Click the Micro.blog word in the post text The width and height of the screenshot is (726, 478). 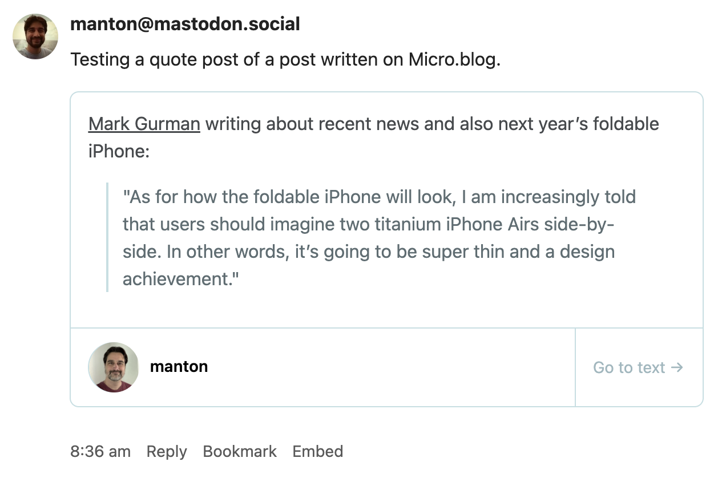[454, 59]
